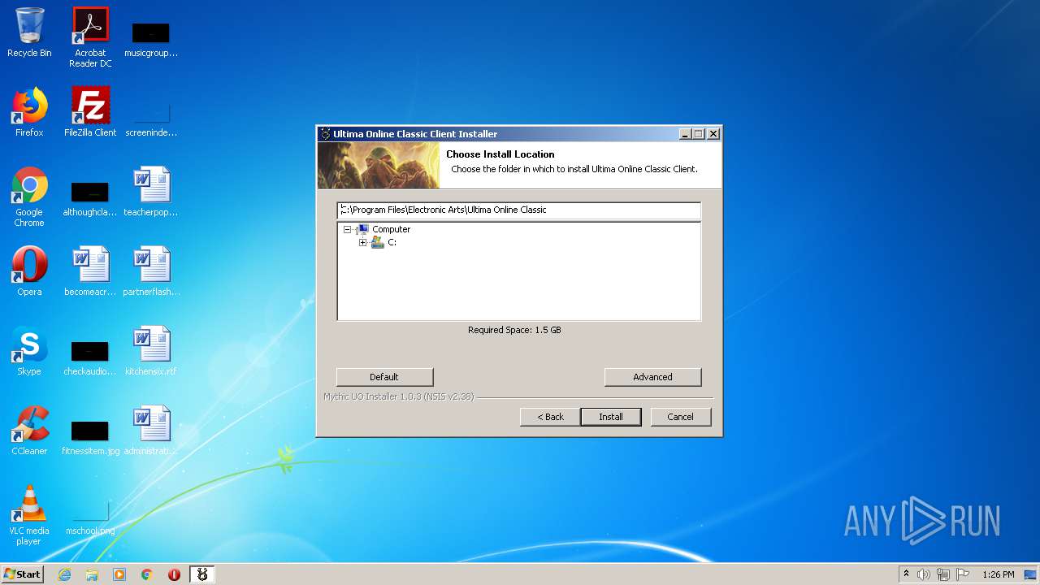Select the musicgroup desktop file

[x=151, y=39]
